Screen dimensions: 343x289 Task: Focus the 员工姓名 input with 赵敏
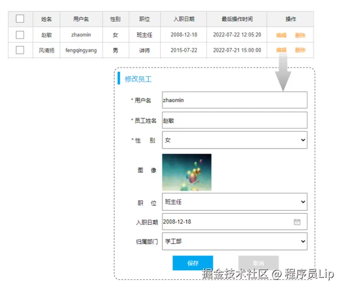click(x=235, y=120)
